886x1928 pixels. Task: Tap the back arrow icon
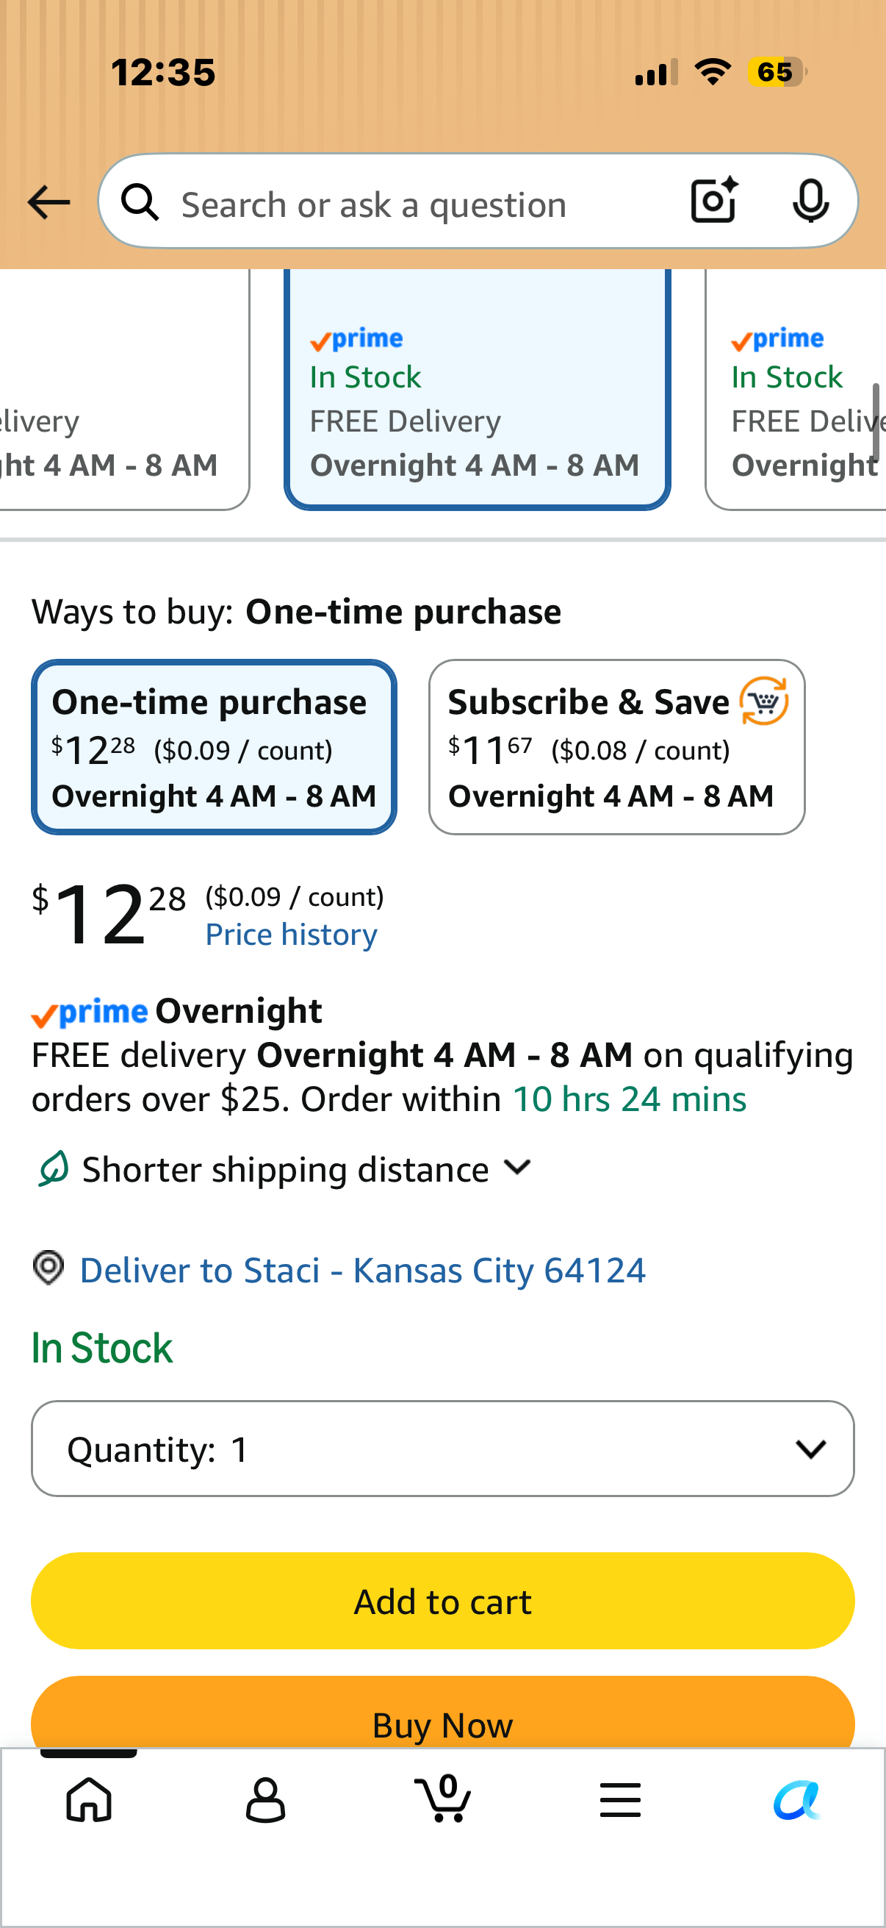48,202
